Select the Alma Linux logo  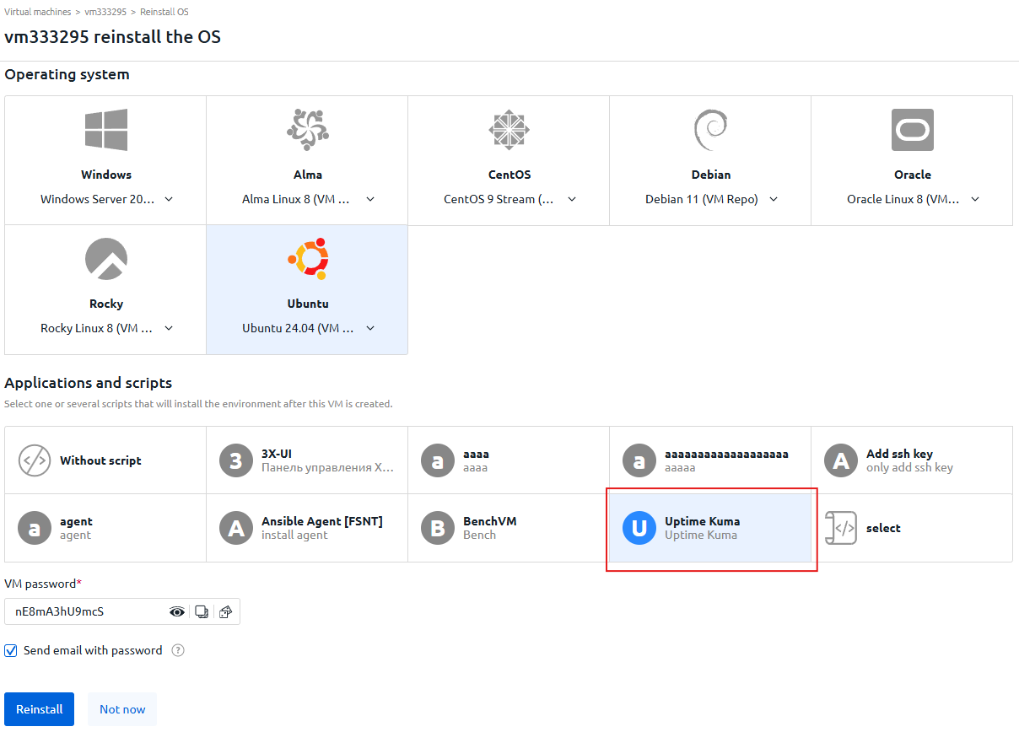click(307, 130)
